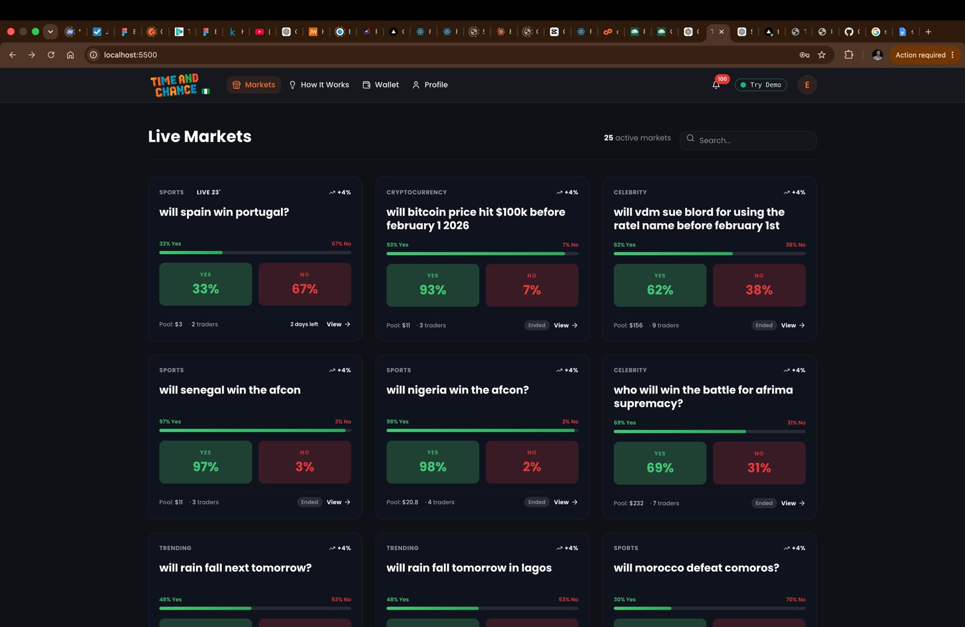Open the 'will rain fall tomorrow in lagos' title
Viewport: 965px width, 627px height.
coord(469,568)
